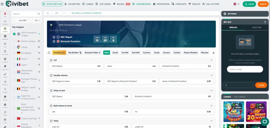Click the coupon code input field
The image size is (270, 128).
tap(245, 69)
